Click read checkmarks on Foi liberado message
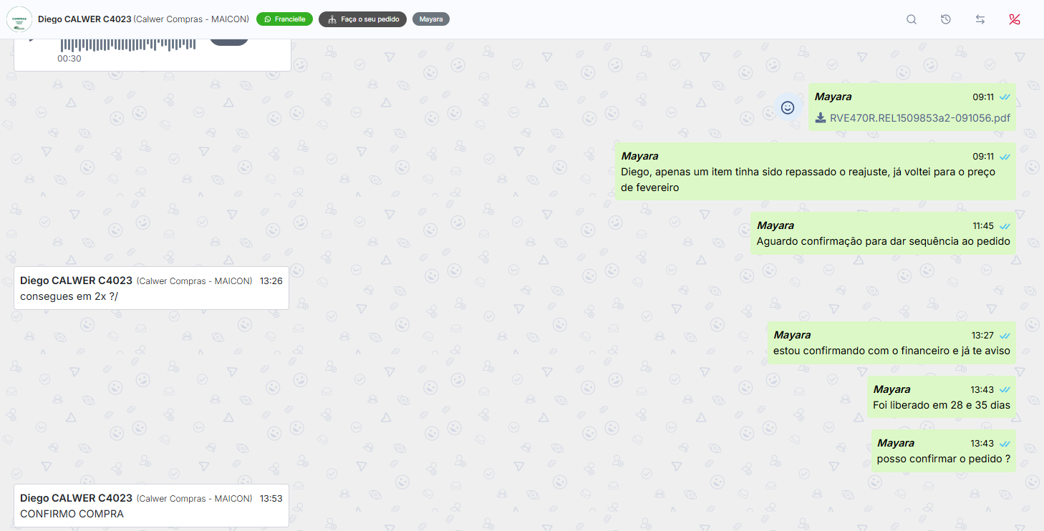 pyautogui.click(x=1005, y=389)
